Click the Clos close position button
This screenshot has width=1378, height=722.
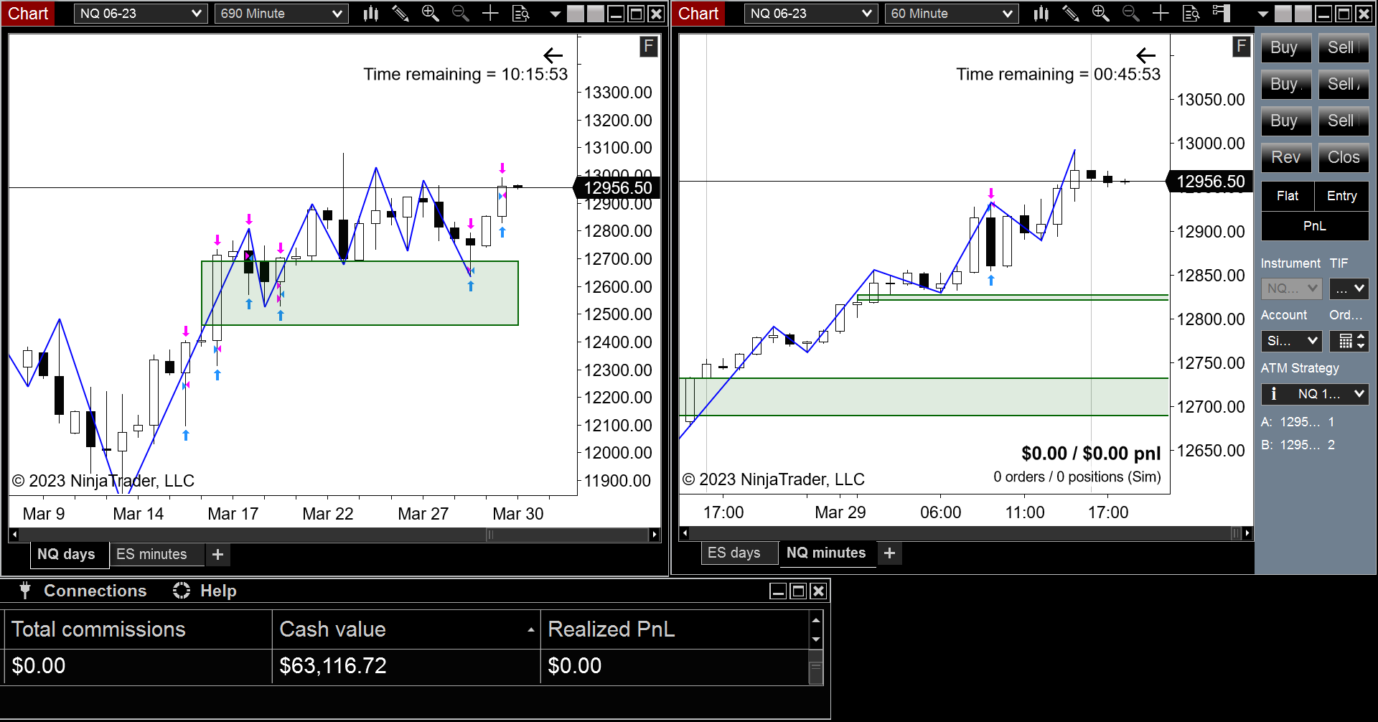[x=1344, y=158]
